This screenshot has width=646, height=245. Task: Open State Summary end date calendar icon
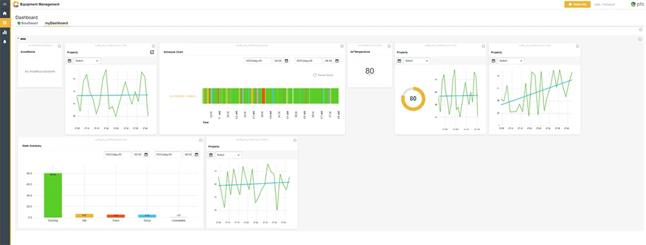point(196,155)
